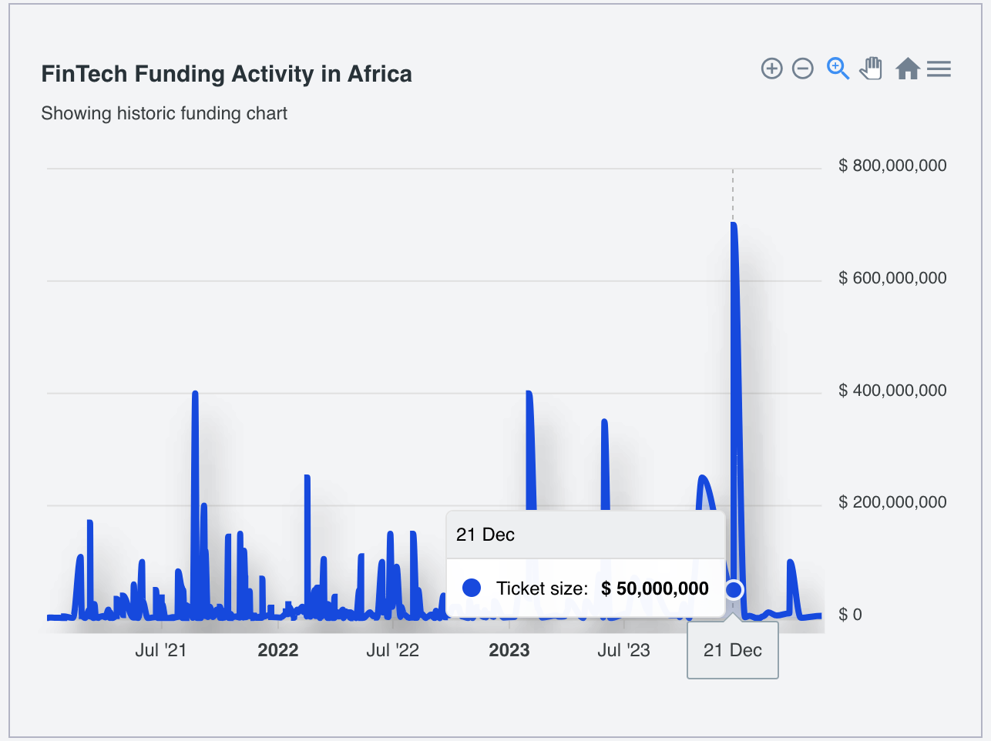Click the Jul '23 axis label
Image resolution: width=991 pixels, height=741 pixels.
(624, 649)
